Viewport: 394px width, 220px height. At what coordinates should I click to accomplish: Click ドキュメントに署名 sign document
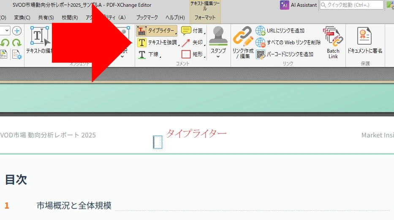tap(365, 40)
